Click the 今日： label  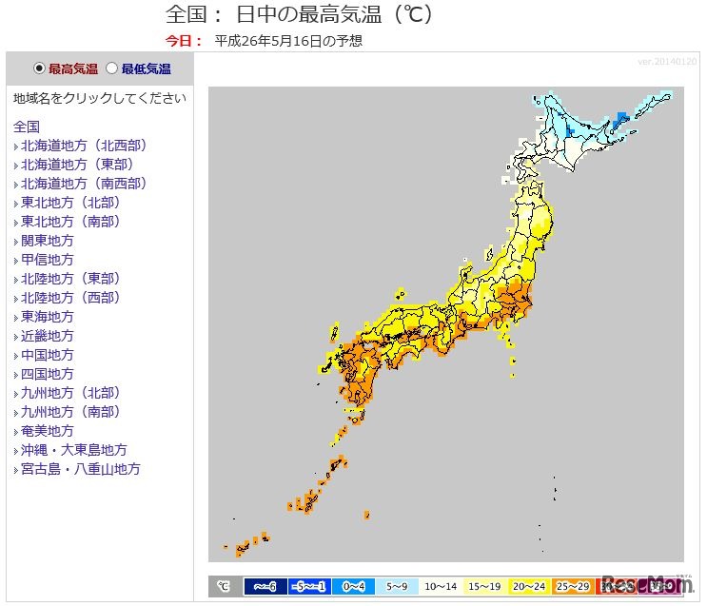(184, 41)
